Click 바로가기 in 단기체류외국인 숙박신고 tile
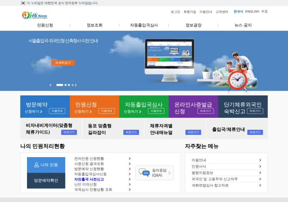The width and height of the screenshot is (288, 202). click(x=255, y=111)
